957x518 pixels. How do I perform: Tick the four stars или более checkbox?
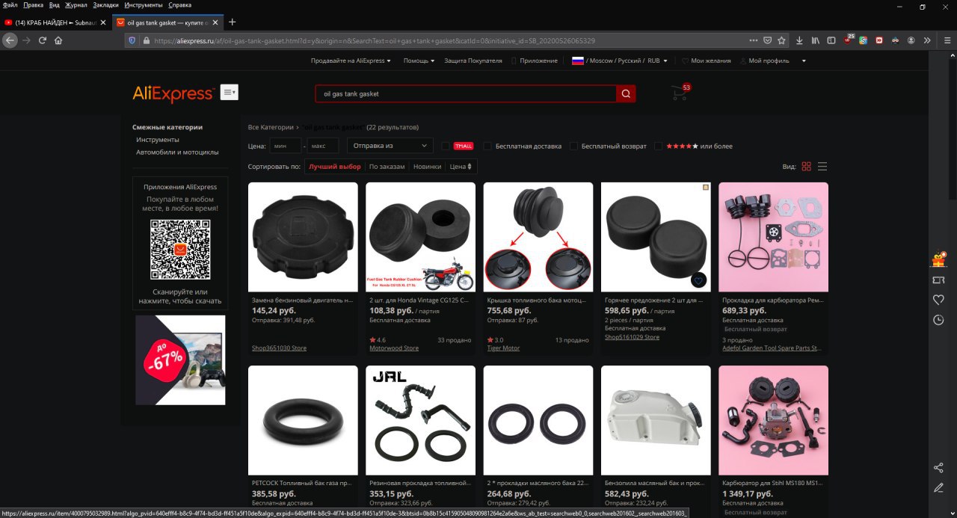(x=659, y=146)
